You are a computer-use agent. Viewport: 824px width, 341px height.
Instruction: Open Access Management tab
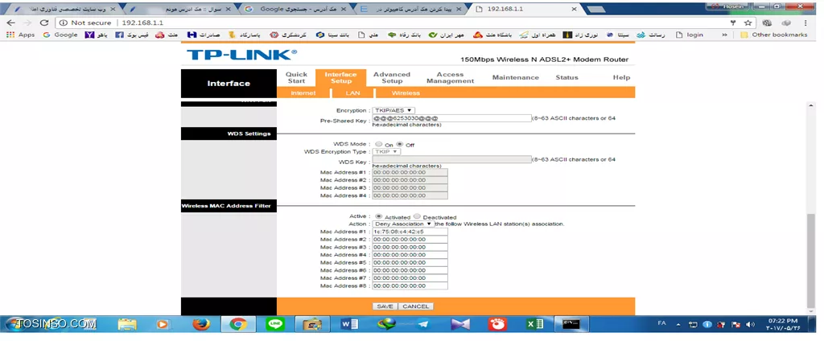click(450, 78)
